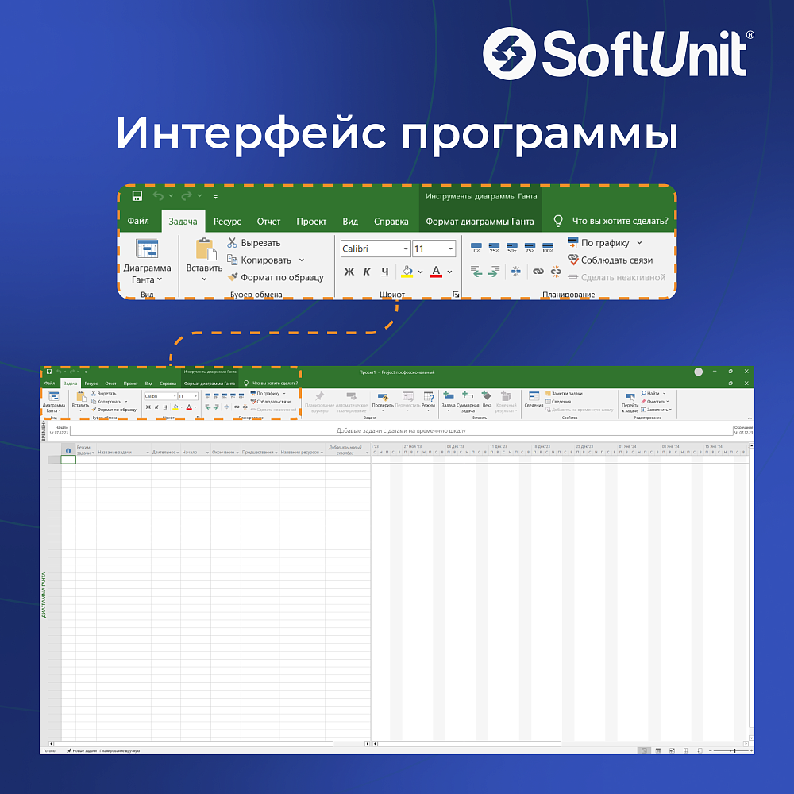Activate the Gantt chart view button in the status bar
This screenshot has width=794, height=794.
tap(644, 750)
